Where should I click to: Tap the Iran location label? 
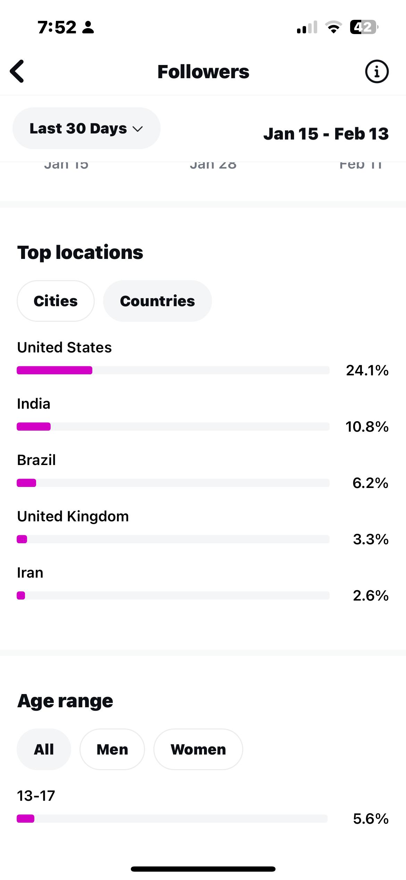(x=30, y=573)
